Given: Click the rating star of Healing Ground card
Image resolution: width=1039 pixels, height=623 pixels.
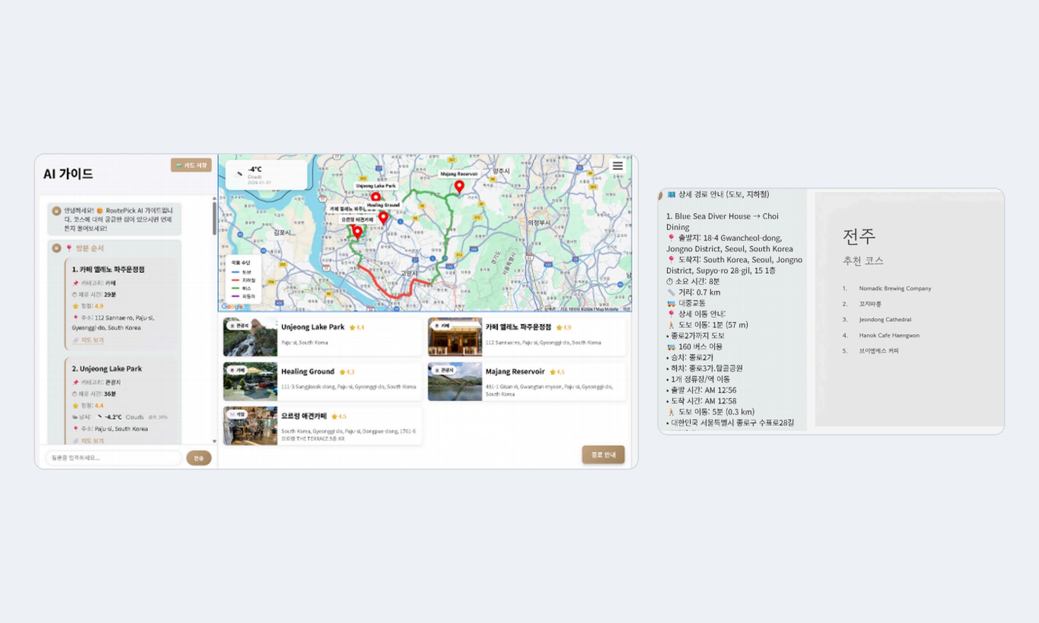Looking at the screenshot, I should point(342,372).
